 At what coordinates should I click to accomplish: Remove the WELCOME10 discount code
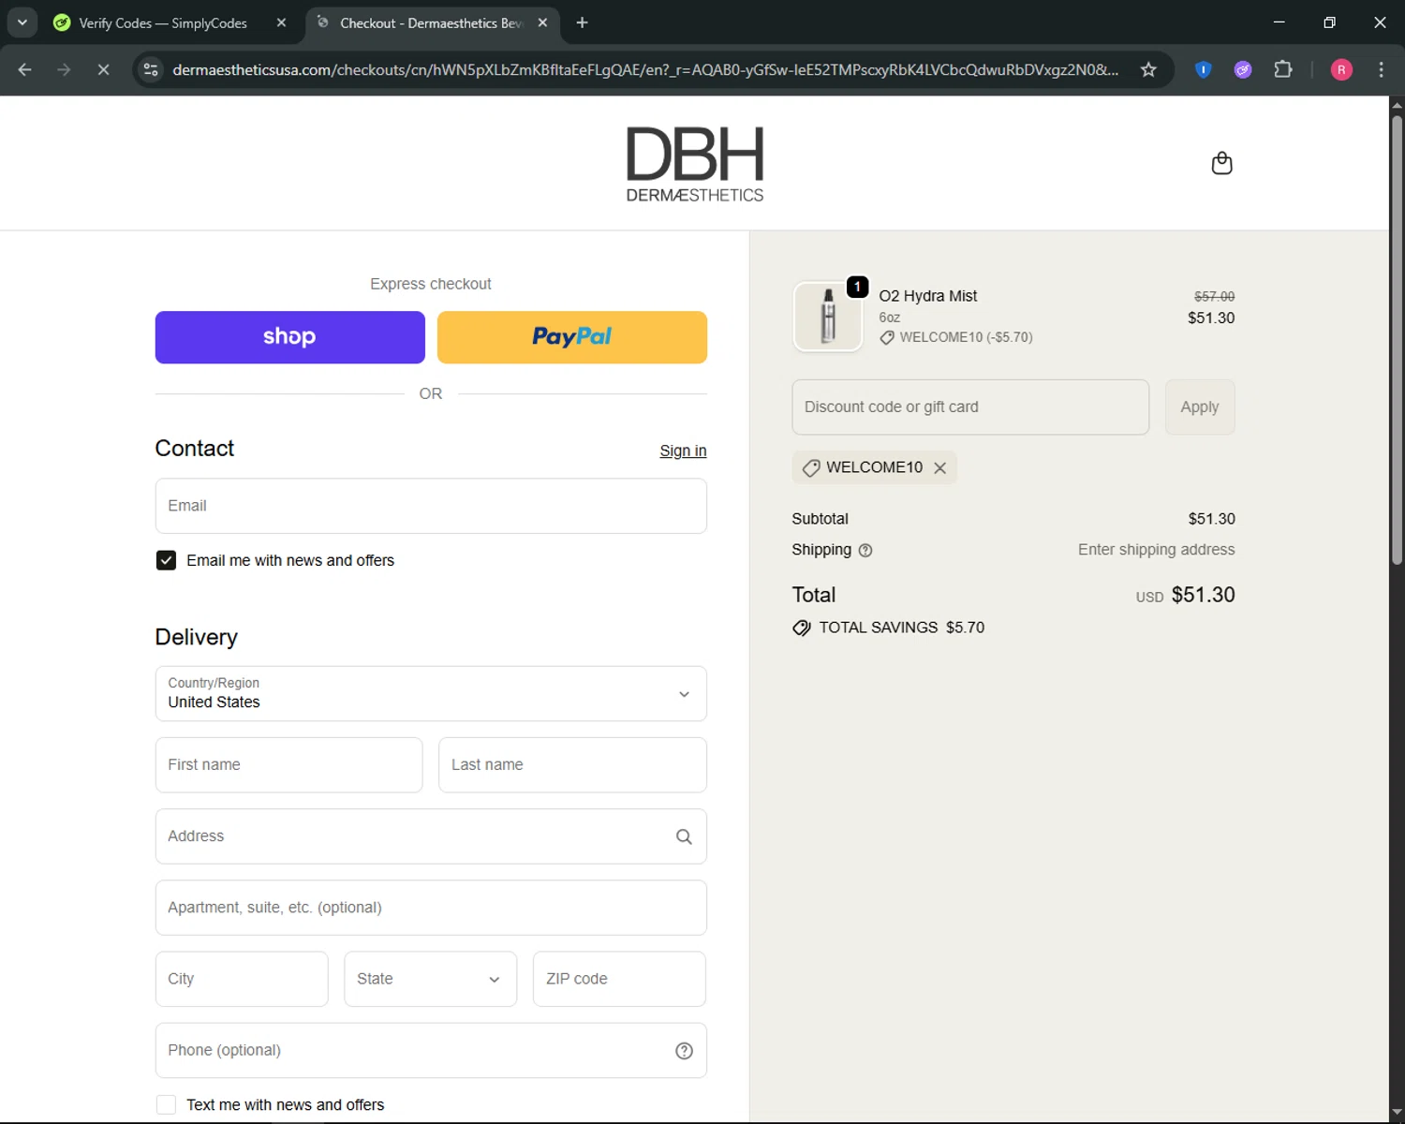[x=940, y=467]
